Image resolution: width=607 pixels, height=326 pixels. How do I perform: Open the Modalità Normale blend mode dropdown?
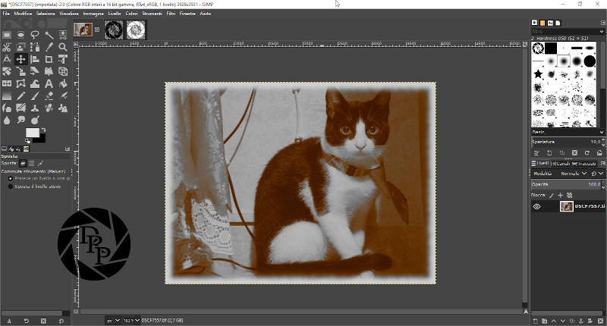pyautogui.click(x=560, y=174)
